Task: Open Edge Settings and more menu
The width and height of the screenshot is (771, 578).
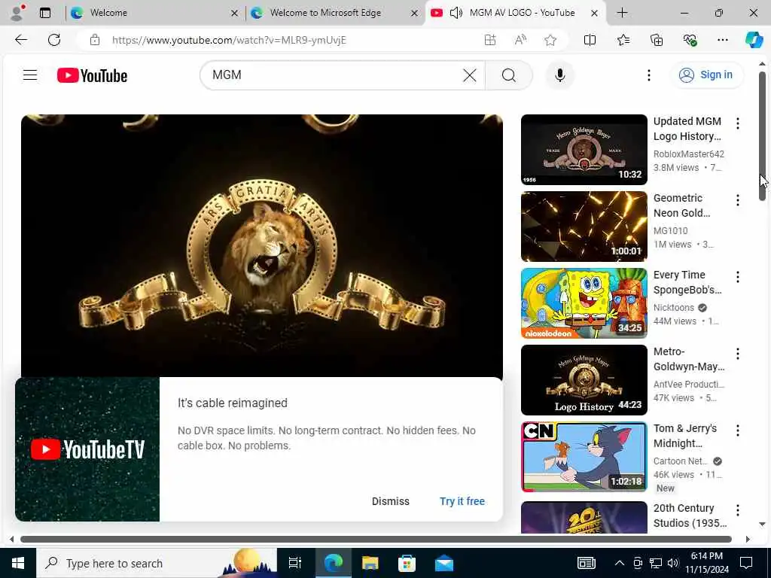Action: point(722,40)
